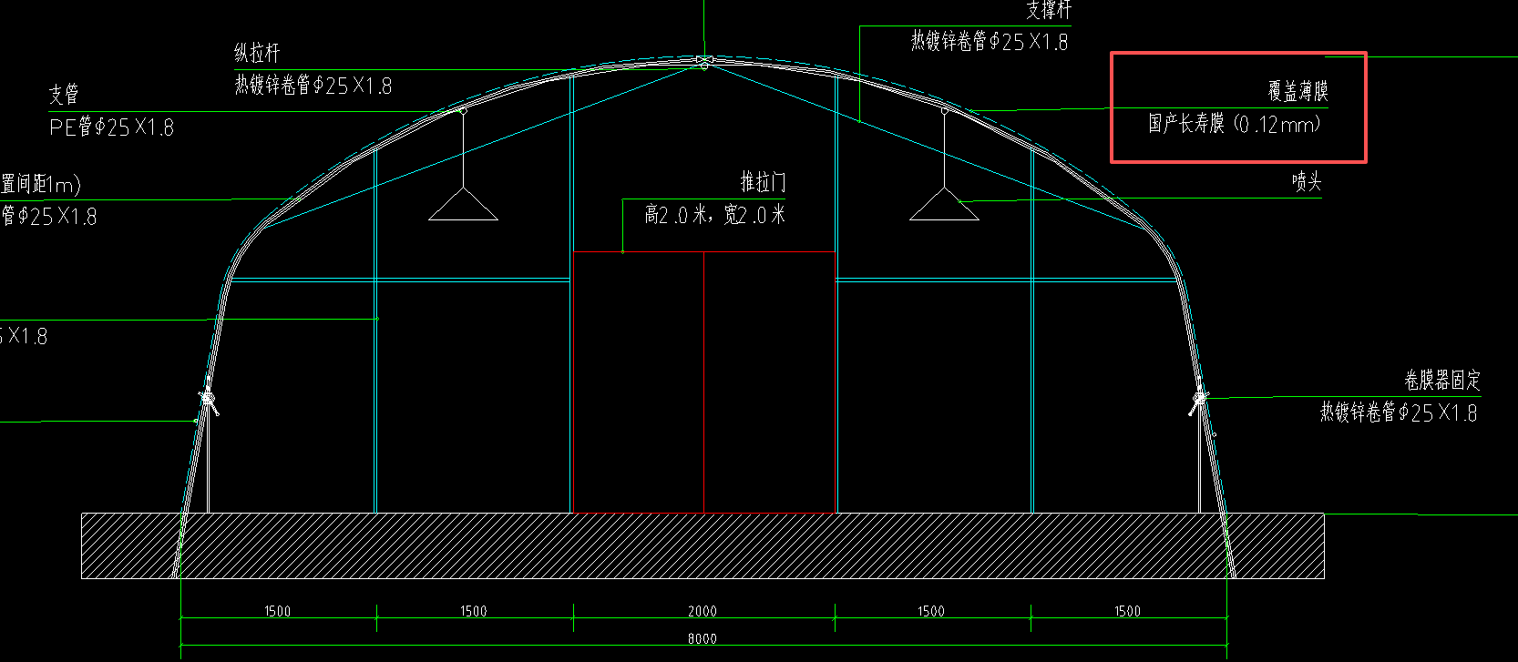Select the 卷膜器固定 label text
This screenshot has height=662, width=1518.
[x=1442, y=380]
